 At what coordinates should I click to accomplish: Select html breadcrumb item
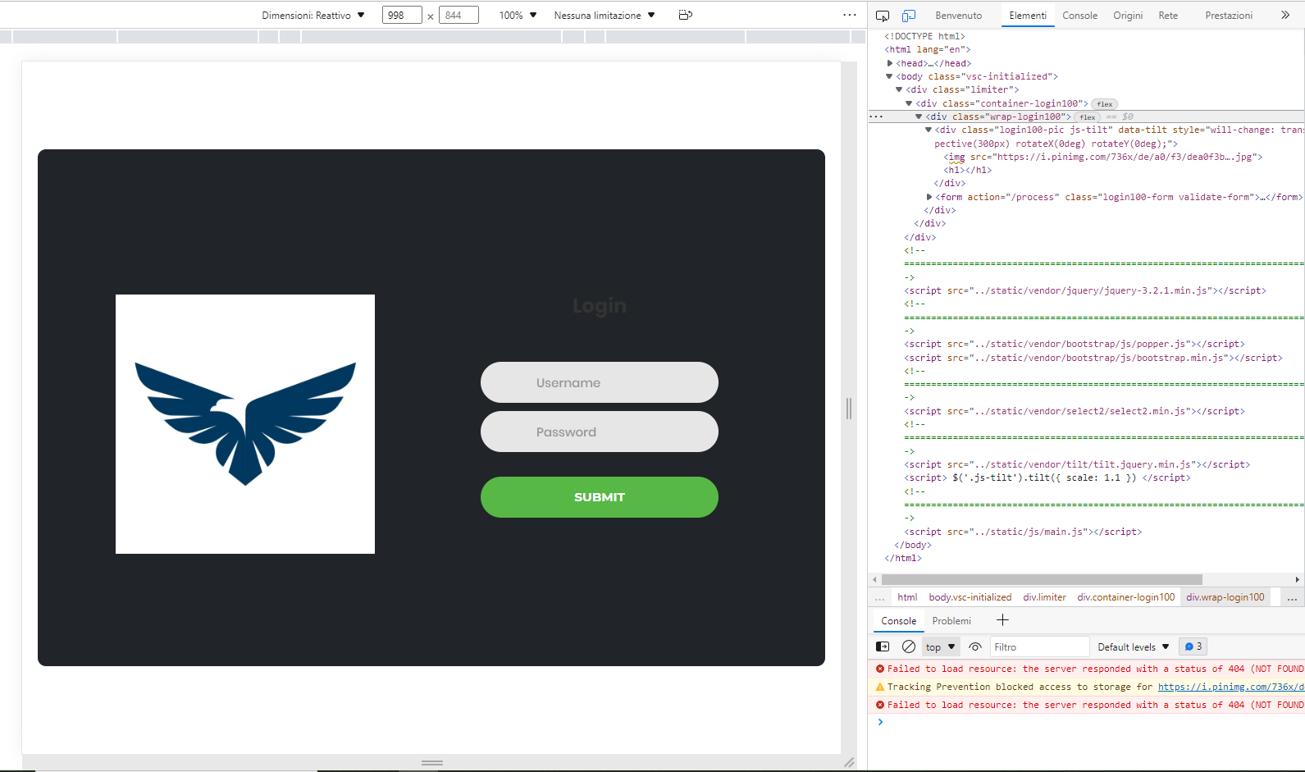pos(907,597)
